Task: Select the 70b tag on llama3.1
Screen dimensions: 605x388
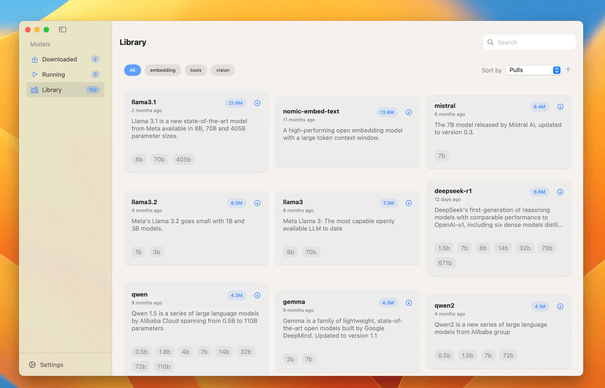Action: point(159,159)
